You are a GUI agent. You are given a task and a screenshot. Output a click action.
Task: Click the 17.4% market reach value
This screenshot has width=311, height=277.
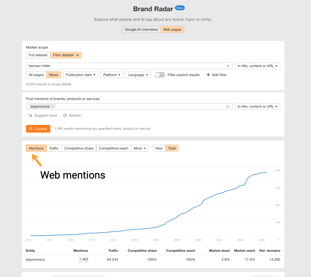click(250, 259)
